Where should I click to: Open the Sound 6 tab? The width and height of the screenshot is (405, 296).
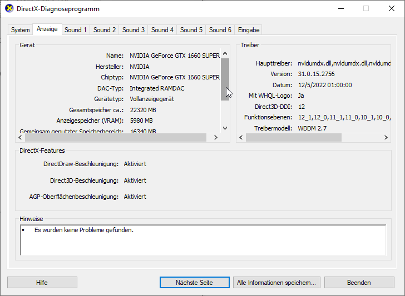(220, 30)
